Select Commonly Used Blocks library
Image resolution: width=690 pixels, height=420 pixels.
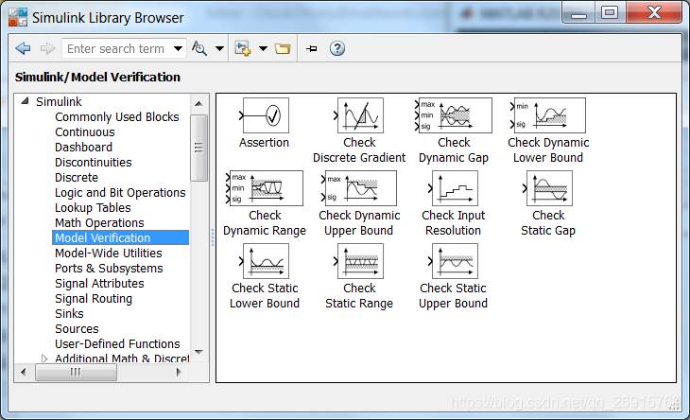117,117
